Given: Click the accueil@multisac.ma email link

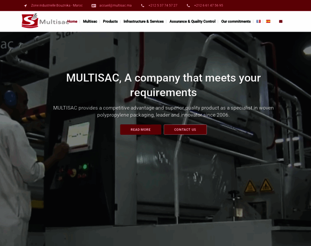Looking at the screenshot, I should 115,5.
